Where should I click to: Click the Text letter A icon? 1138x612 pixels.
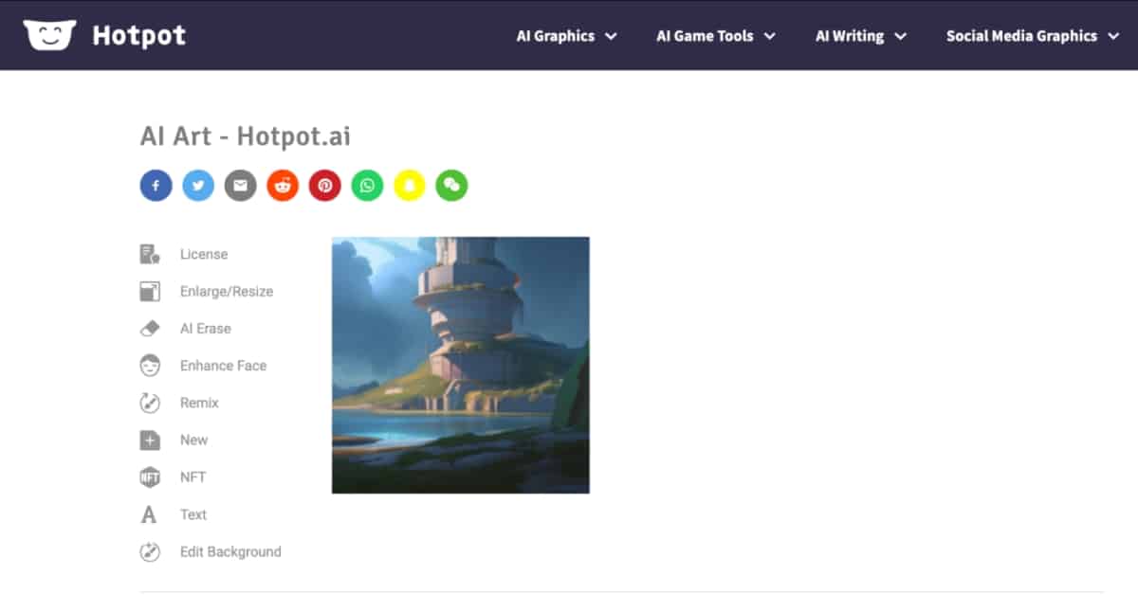pos(149,514)
